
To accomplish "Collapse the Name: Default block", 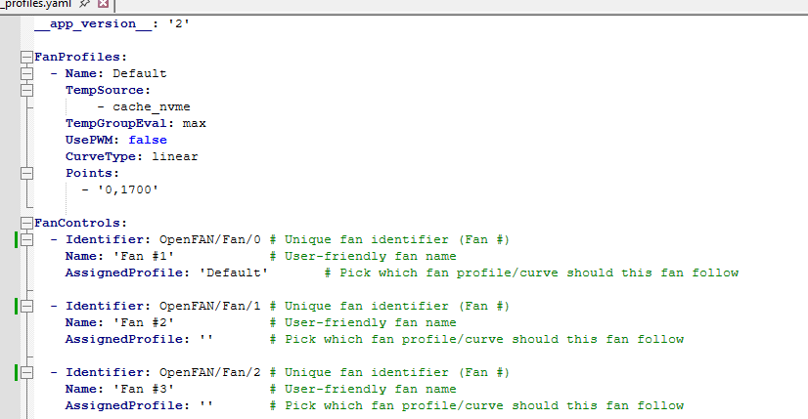I will 26,73.
